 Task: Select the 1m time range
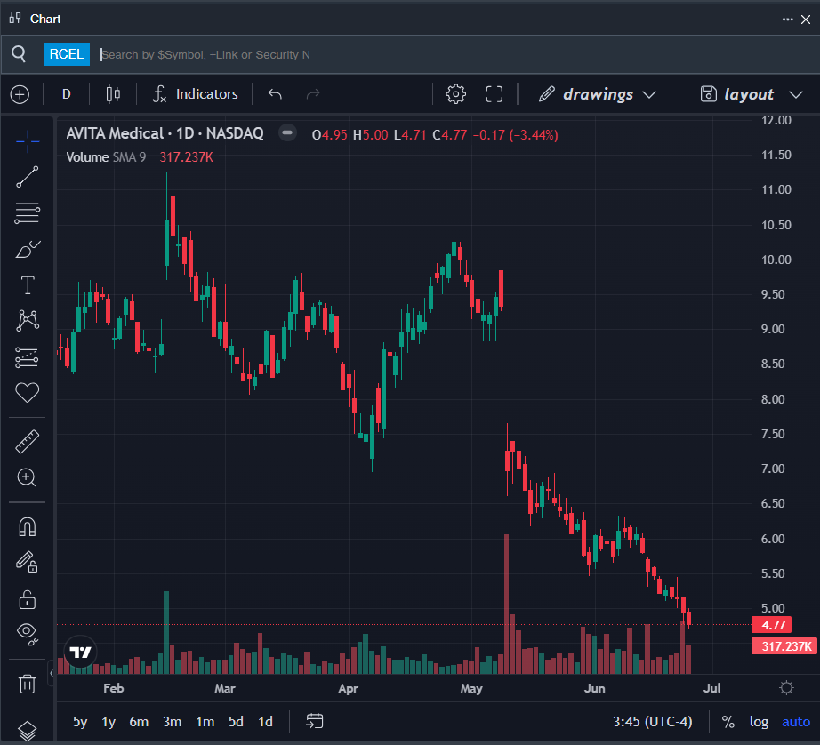[x=205, y=722]
